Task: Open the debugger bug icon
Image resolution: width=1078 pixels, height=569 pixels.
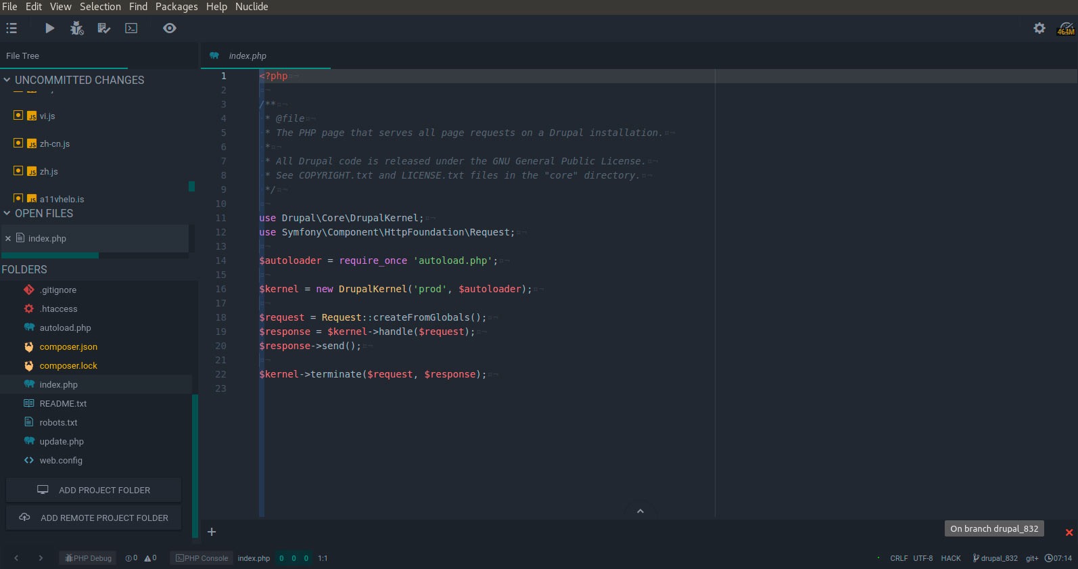Action: tap(77, 28)
